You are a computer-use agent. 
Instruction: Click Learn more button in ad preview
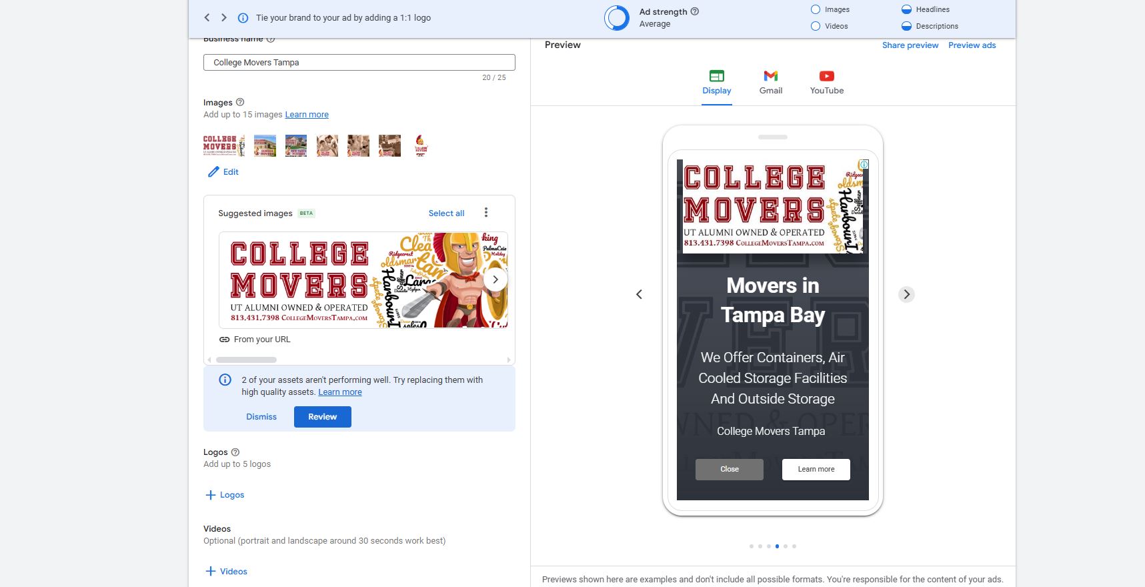point(816,470)
